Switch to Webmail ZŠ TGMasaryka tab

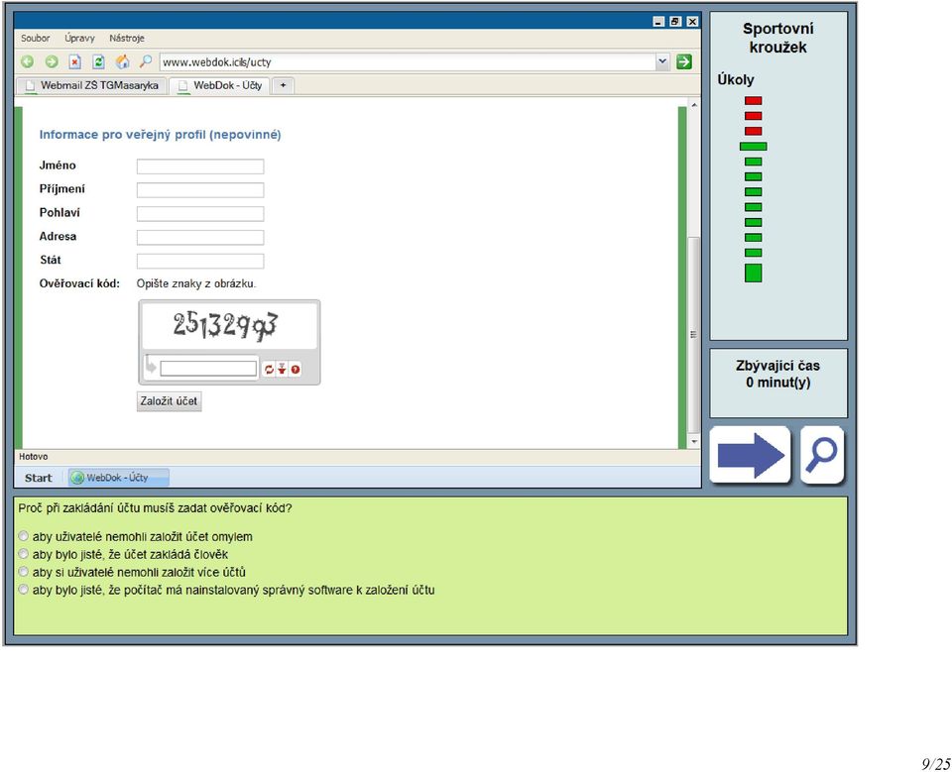tap(91, 85)
